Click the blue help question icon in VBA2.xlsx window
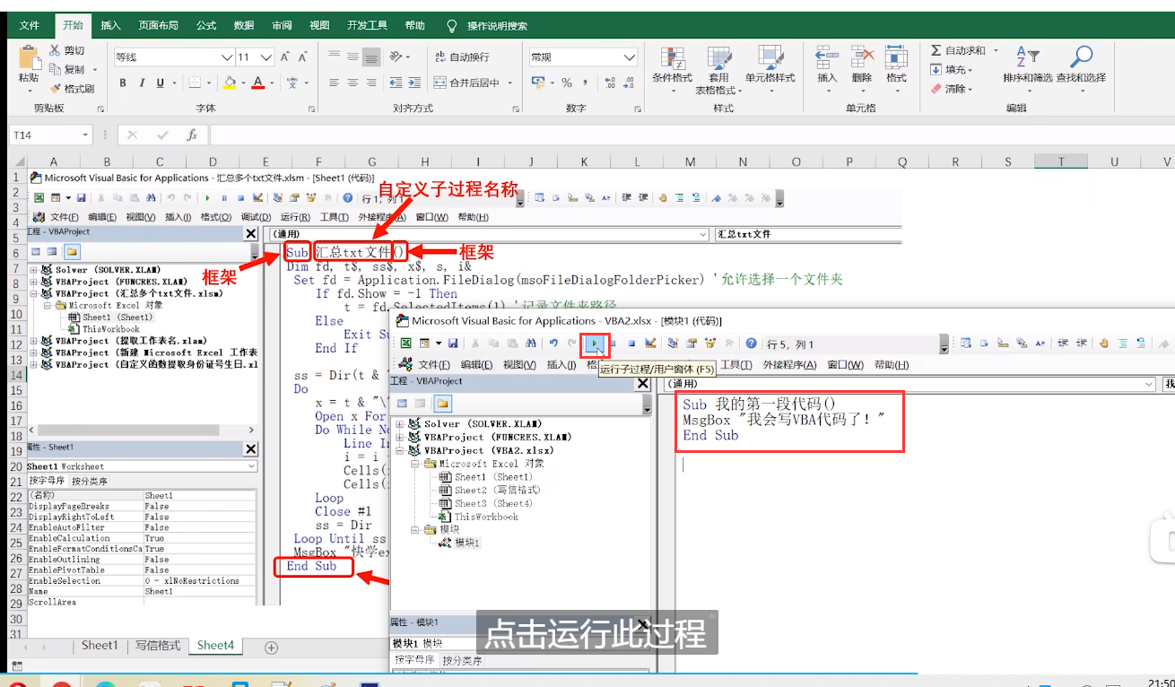Image resolution: width=1175 pixels, height=687 pixels. [x=751, y=343]
